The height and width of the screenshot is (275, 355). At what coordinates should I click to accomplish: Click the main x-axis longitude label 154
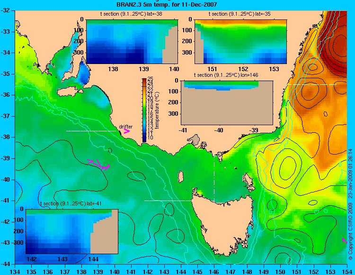click(347, 272)
